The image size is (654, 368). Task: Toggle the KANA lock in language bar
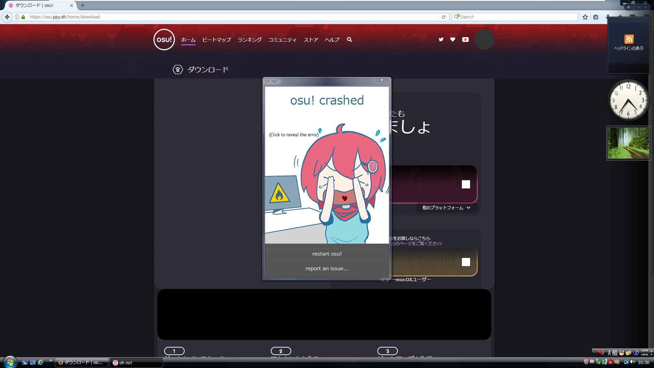coord(644,355)
